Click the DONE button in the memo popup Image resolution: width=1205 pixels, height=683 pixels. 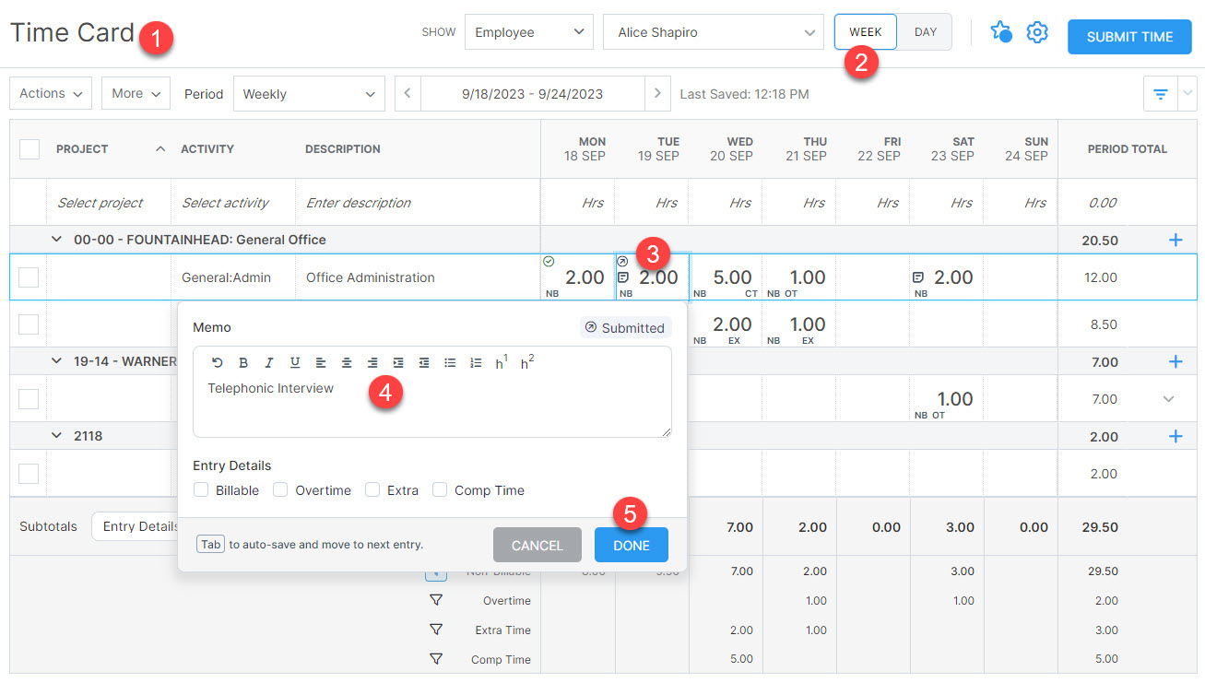pyautogui.click(x=631, y=544)
